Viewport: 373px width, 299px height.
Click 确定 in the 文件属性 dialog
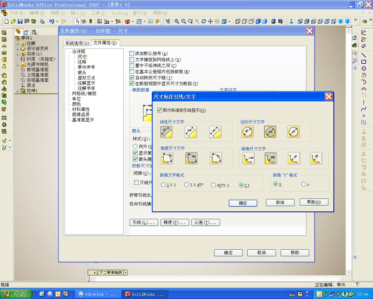pos(228,253)
